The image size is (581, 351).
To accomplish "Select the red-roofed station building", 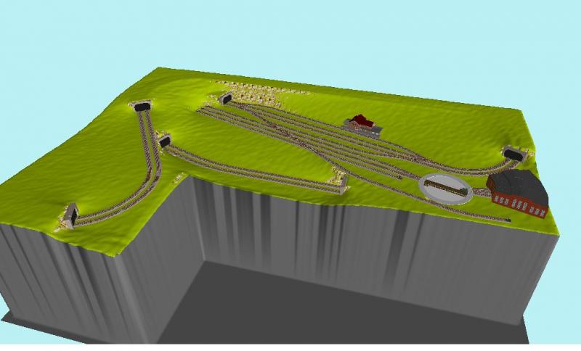I will click(362, 124).
